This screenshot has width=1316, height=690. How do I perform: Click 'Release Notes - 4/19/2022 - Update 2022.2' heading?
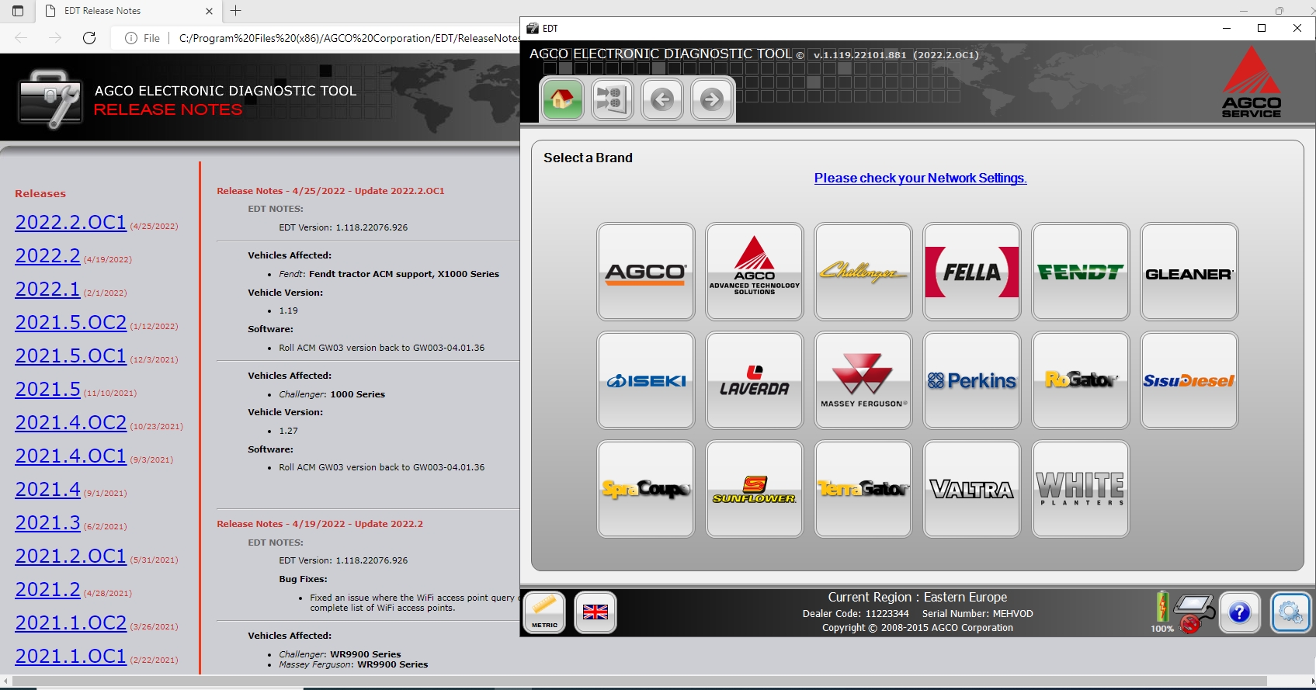pyautogui.click(x=320, y=524)
